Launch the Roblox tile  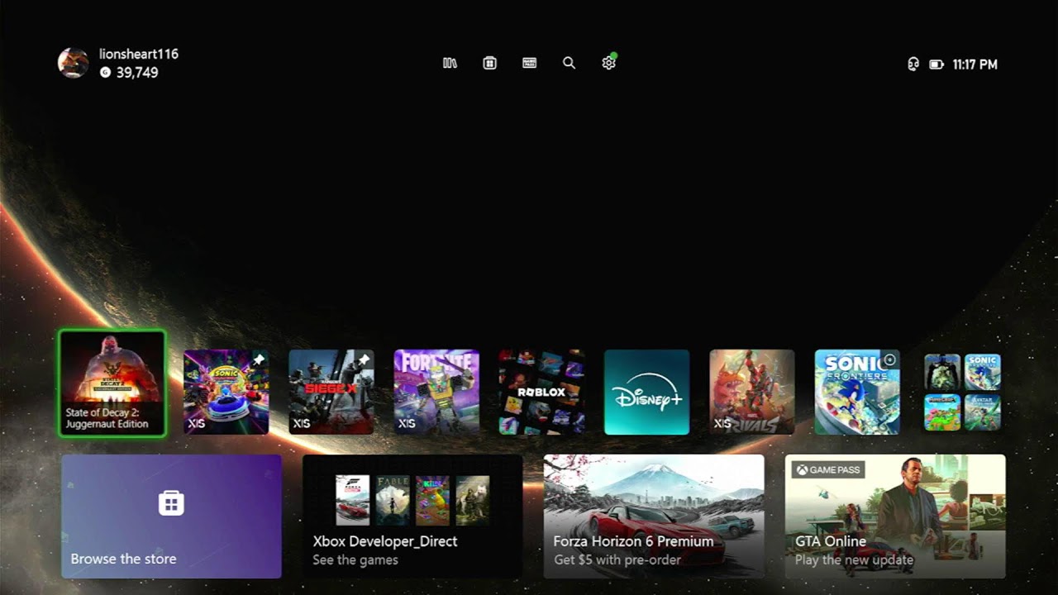pos(541,392)
